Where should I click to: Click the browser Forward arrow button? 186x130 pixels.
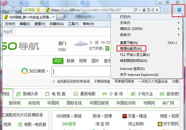point(17,10)
